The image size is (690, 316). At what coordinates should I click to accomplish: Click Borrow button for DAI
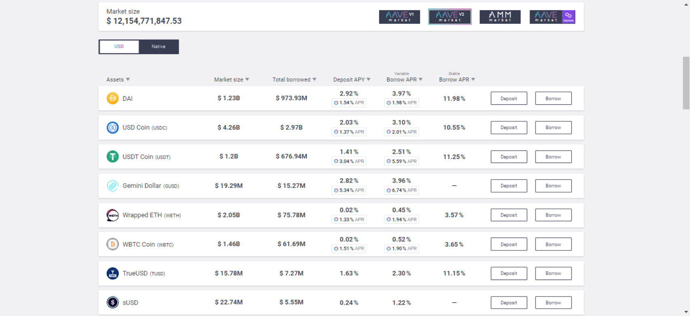pos(553,98)
